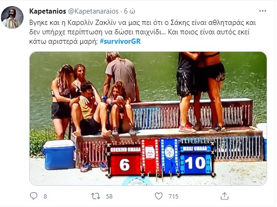Click the ΜΠΛΕ ΟΜΑΔΑ label in image

click(x=195, y=149)
